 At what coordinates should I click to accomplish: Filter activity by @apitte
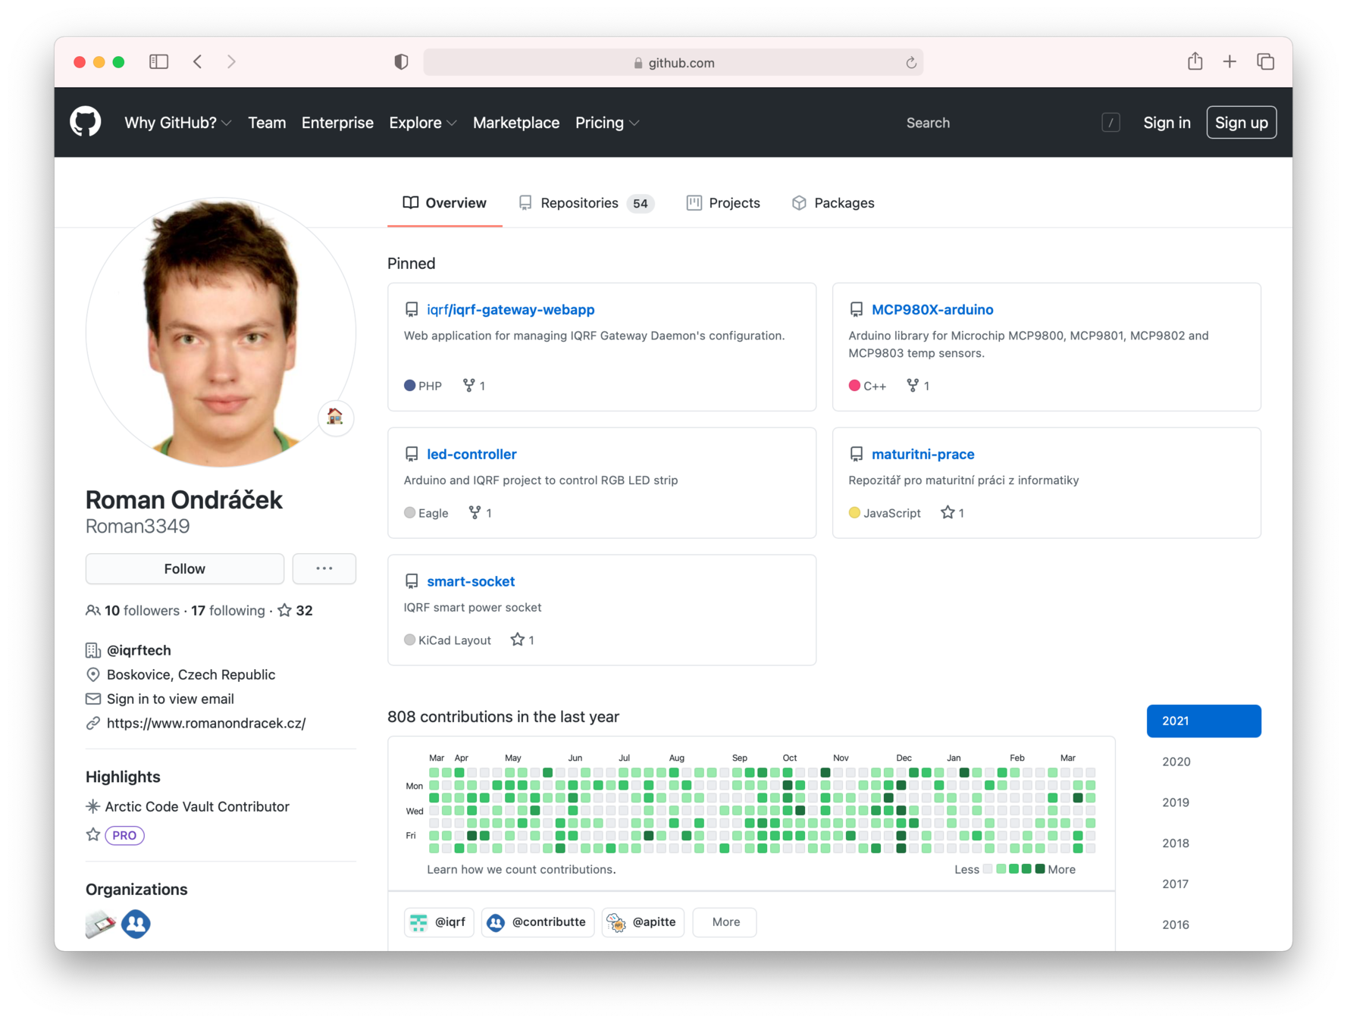[643, 922]
